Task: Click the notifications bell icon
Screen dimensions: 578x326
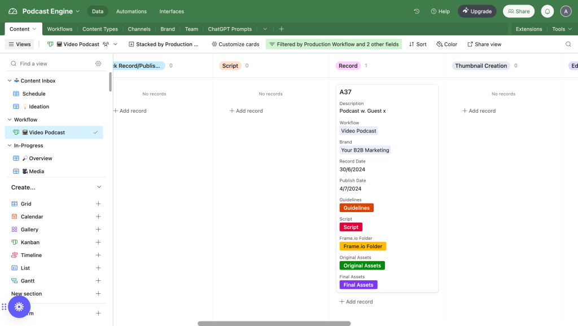Action: tap(547, 11)
